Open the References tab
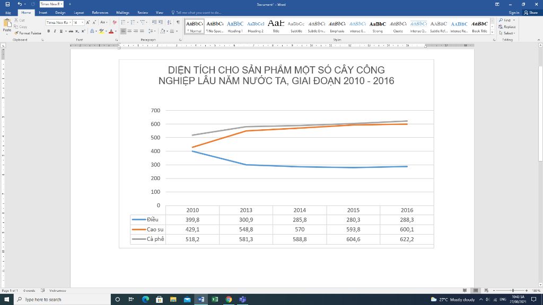This screenshot has height=305, width=543. pyautogui.click(x=100, y=12)
